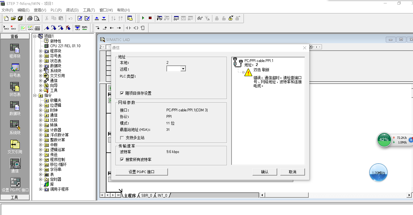This screenshot has width=413, height=215.
Task: Switch to the INT_0 tab
Action: [162, 196]
